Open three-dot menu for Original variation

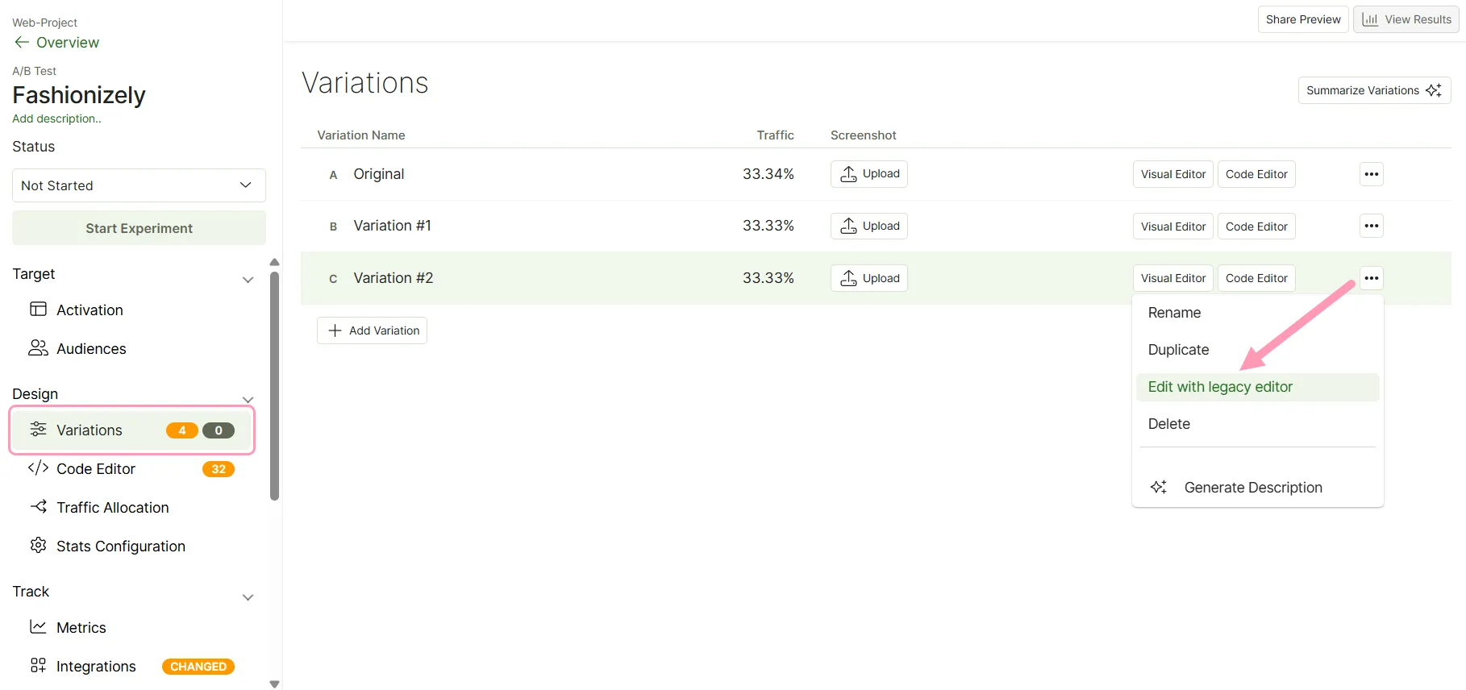click(1371, 174)
